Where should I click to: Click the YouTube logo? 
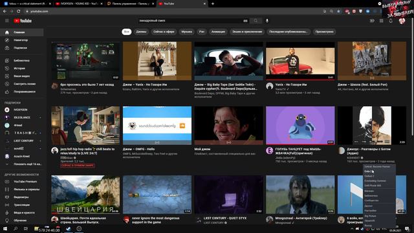pyautogui.click(x=23, y=21)
